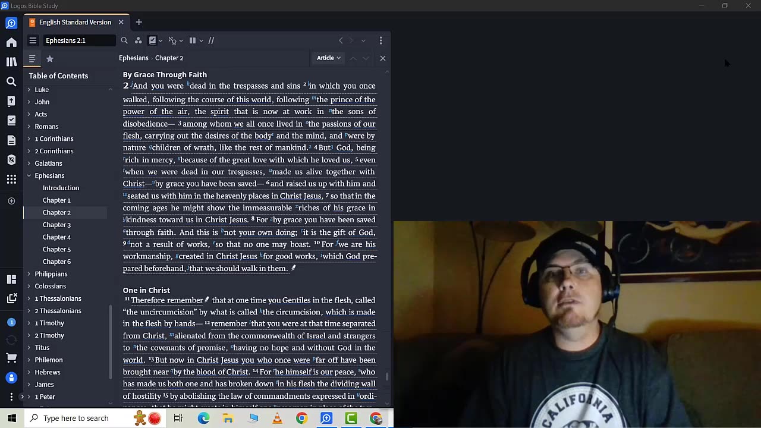This screenshot has width=761, height=428.
Task: Open the panel menu vertical dots
Action: [380, 40]
